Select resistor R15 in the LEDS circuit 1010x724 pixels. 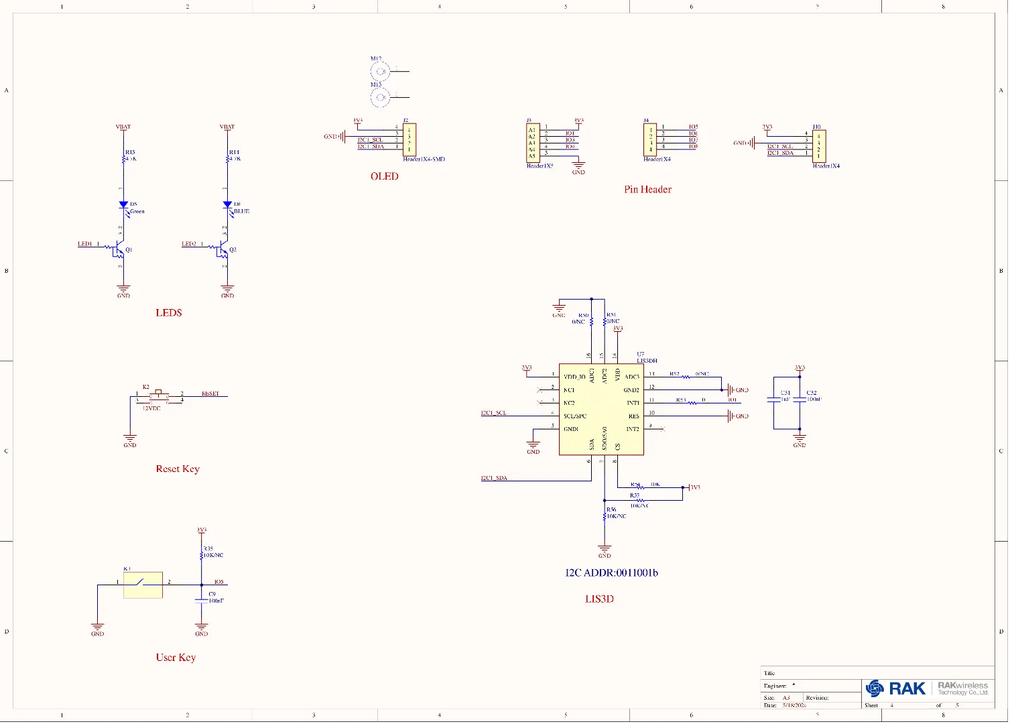(x=123, y=159)
